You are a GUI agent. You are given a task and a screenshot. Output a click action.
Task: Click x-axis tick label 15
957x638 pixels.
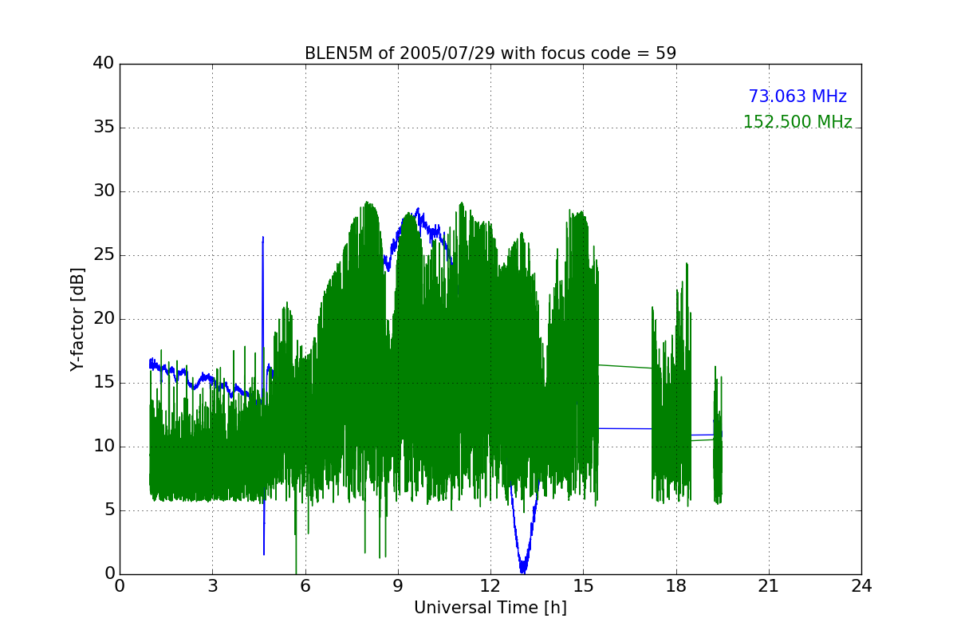[583, 586]
